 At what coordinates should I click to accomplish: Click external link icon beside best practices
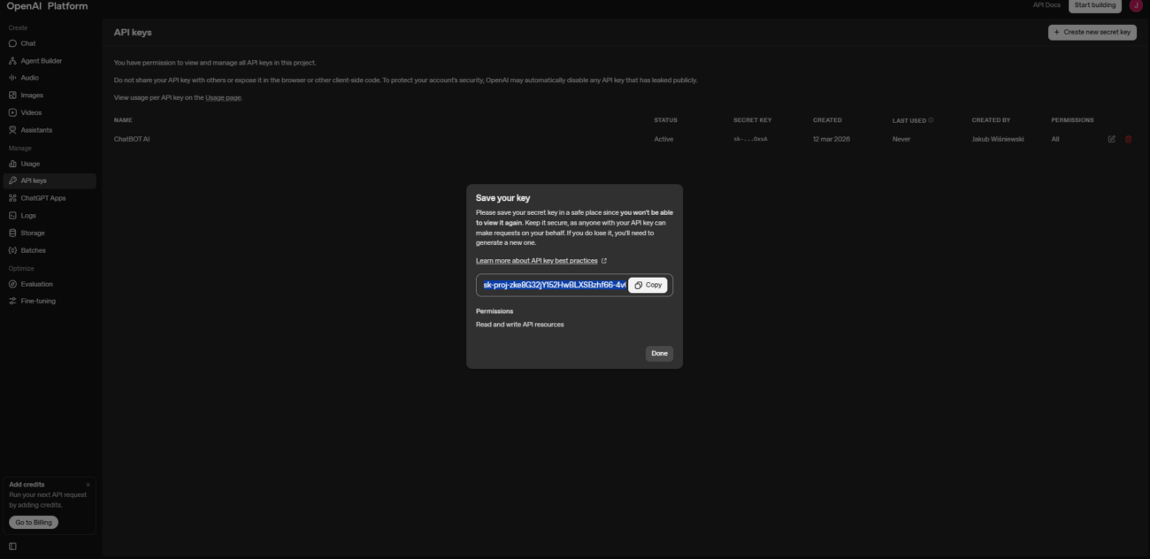[x=604, y=261]
